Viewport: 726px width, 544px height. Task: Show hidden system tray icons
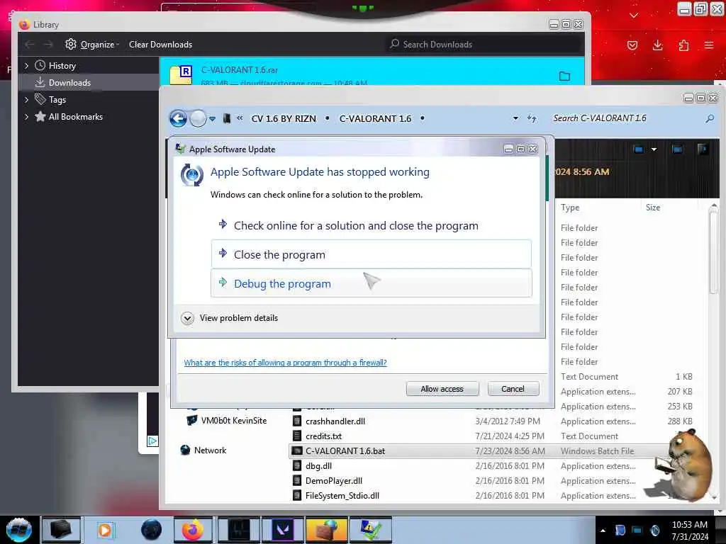click(x=603, y=531)
